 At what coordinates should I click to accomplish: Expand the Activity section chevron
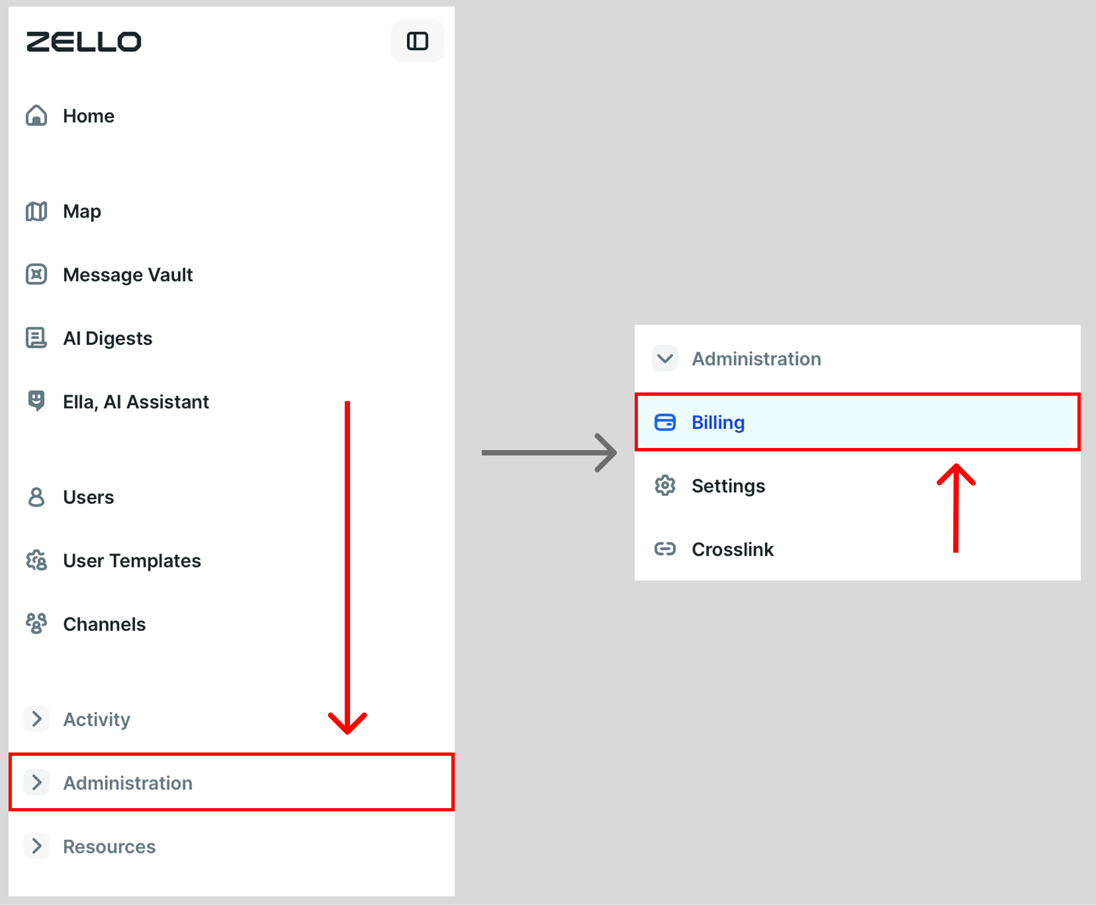(36, 719)
